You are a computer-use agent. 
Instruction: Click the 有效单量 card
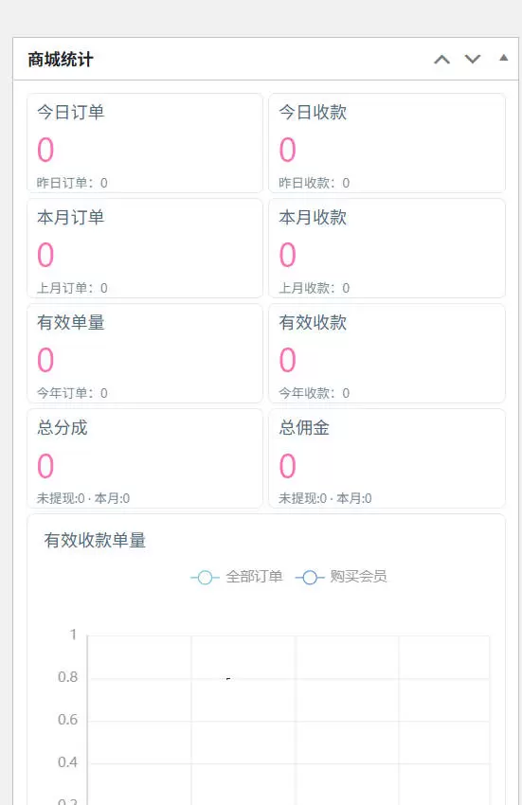click(145, 354)
